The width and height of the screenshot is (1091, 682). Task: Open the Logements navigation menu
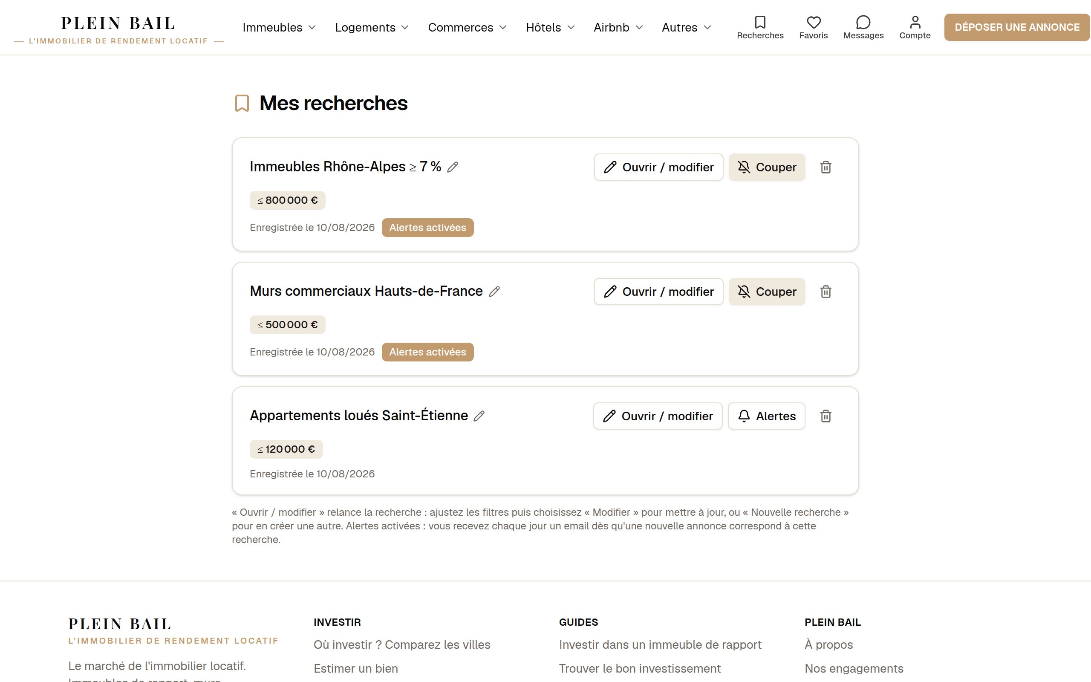[x=372, y=28]
